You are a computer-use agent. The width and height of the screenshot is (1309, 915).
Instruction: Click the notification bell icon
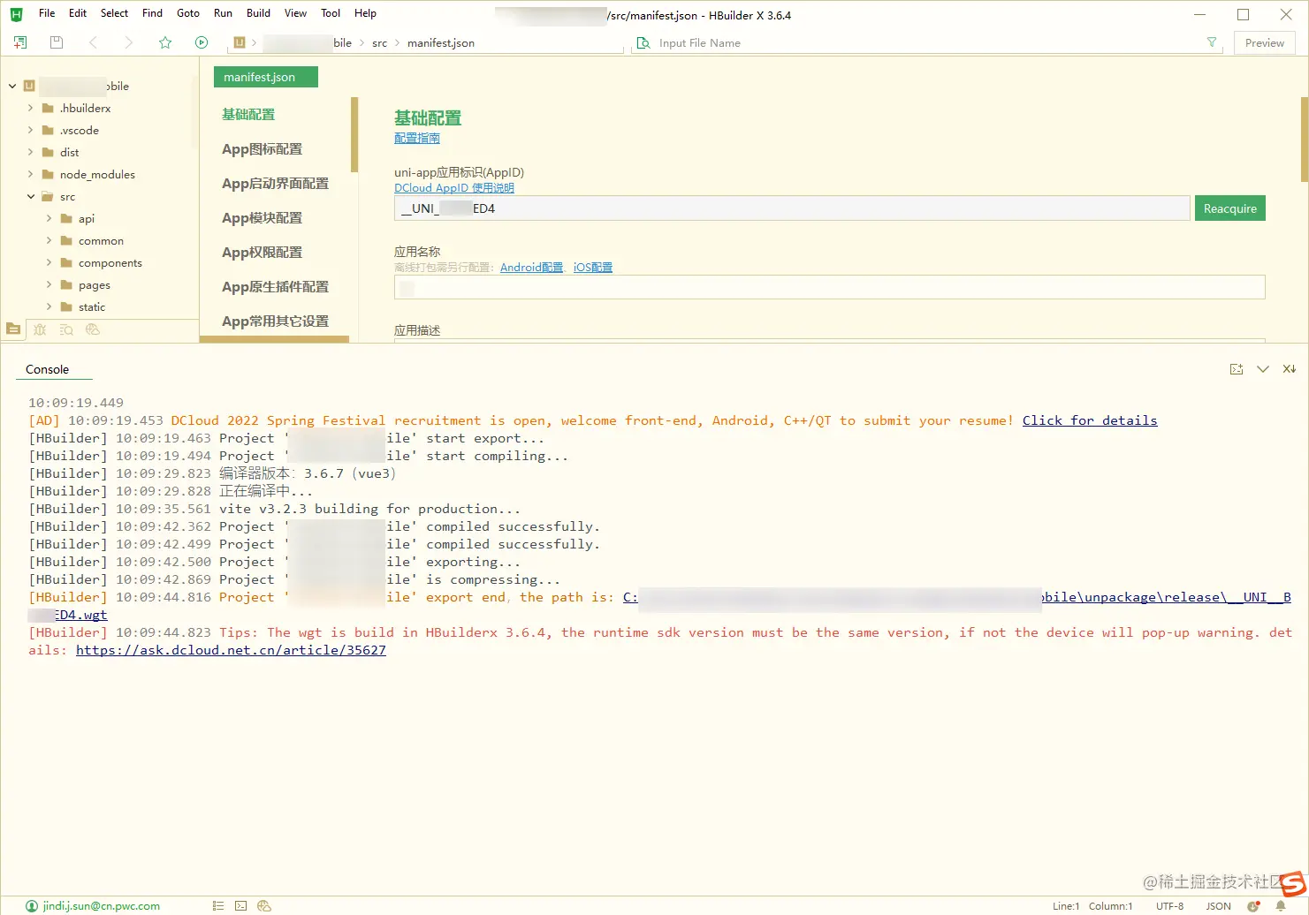click(x=1281, y=906)
